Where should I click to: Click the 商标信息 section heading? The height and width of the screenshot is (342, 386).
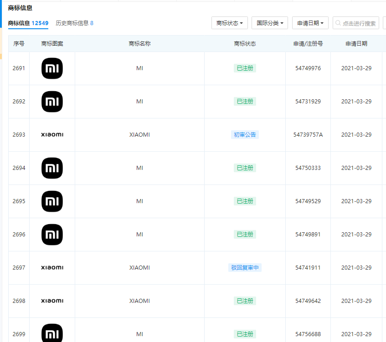(20, 8)
